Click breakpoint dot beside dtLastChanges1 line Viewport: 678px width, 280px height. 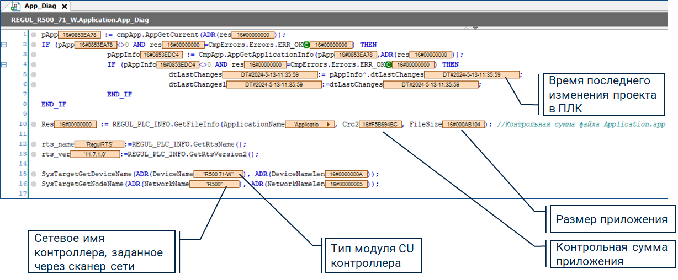point(34,84)
